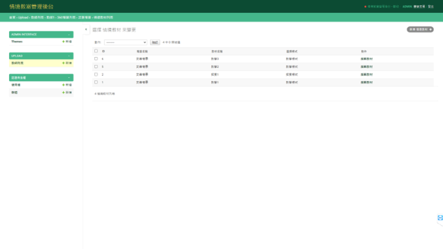Click 編輯教材 edit link in row 6
Screen dimensions: 443x249
366,59
